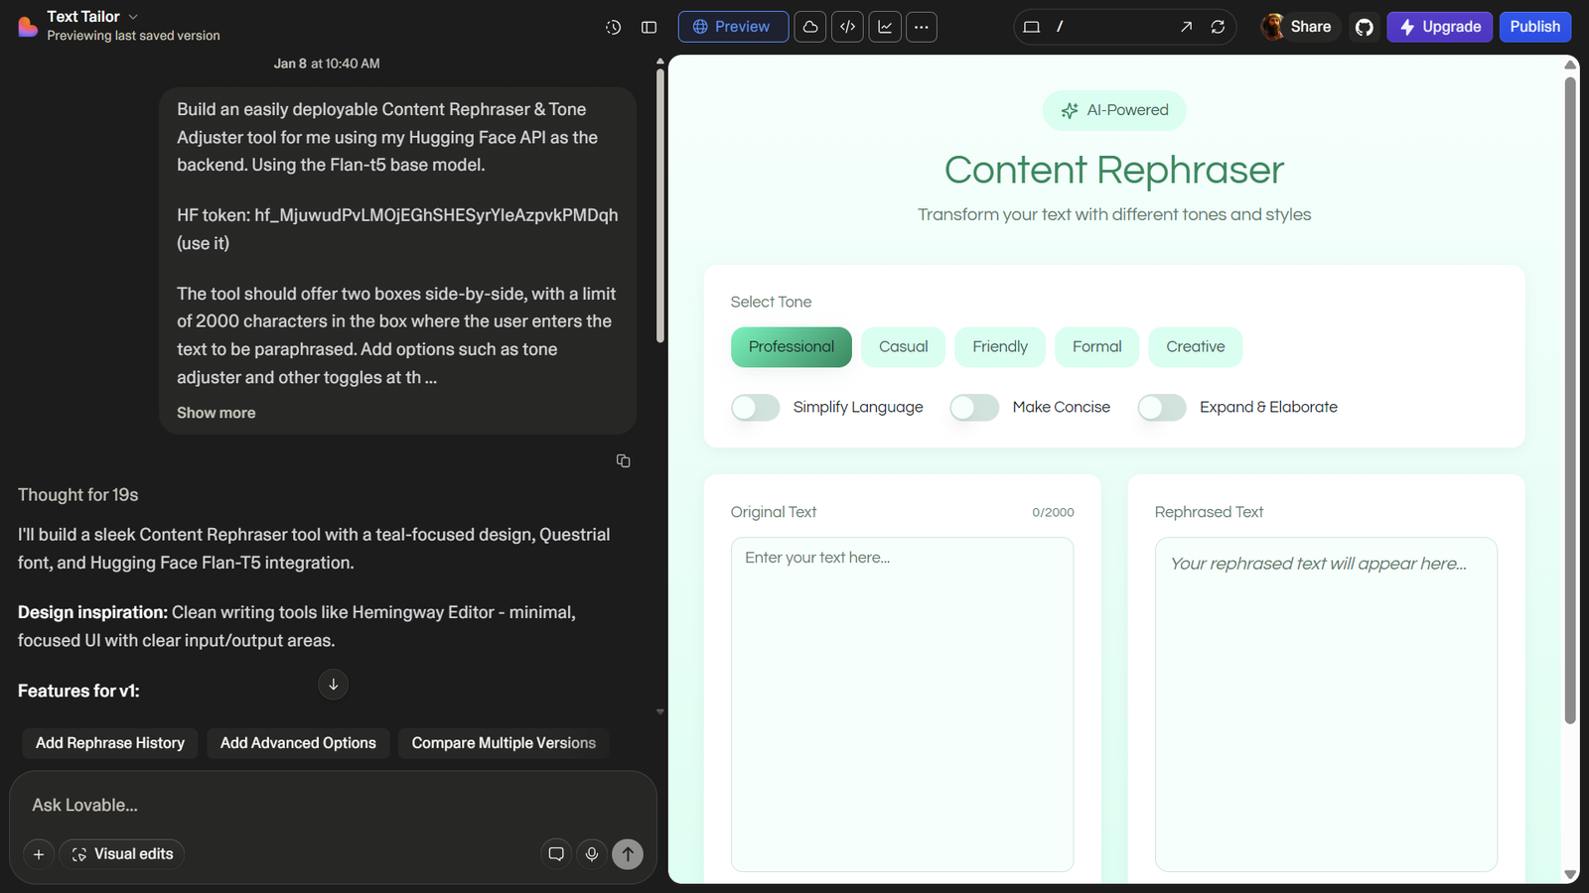Viewport: 1589px width, 893px height.
Task: Toggle the sidebar panel layout icon
Action: pyautogui.click(x=649, y=28)
